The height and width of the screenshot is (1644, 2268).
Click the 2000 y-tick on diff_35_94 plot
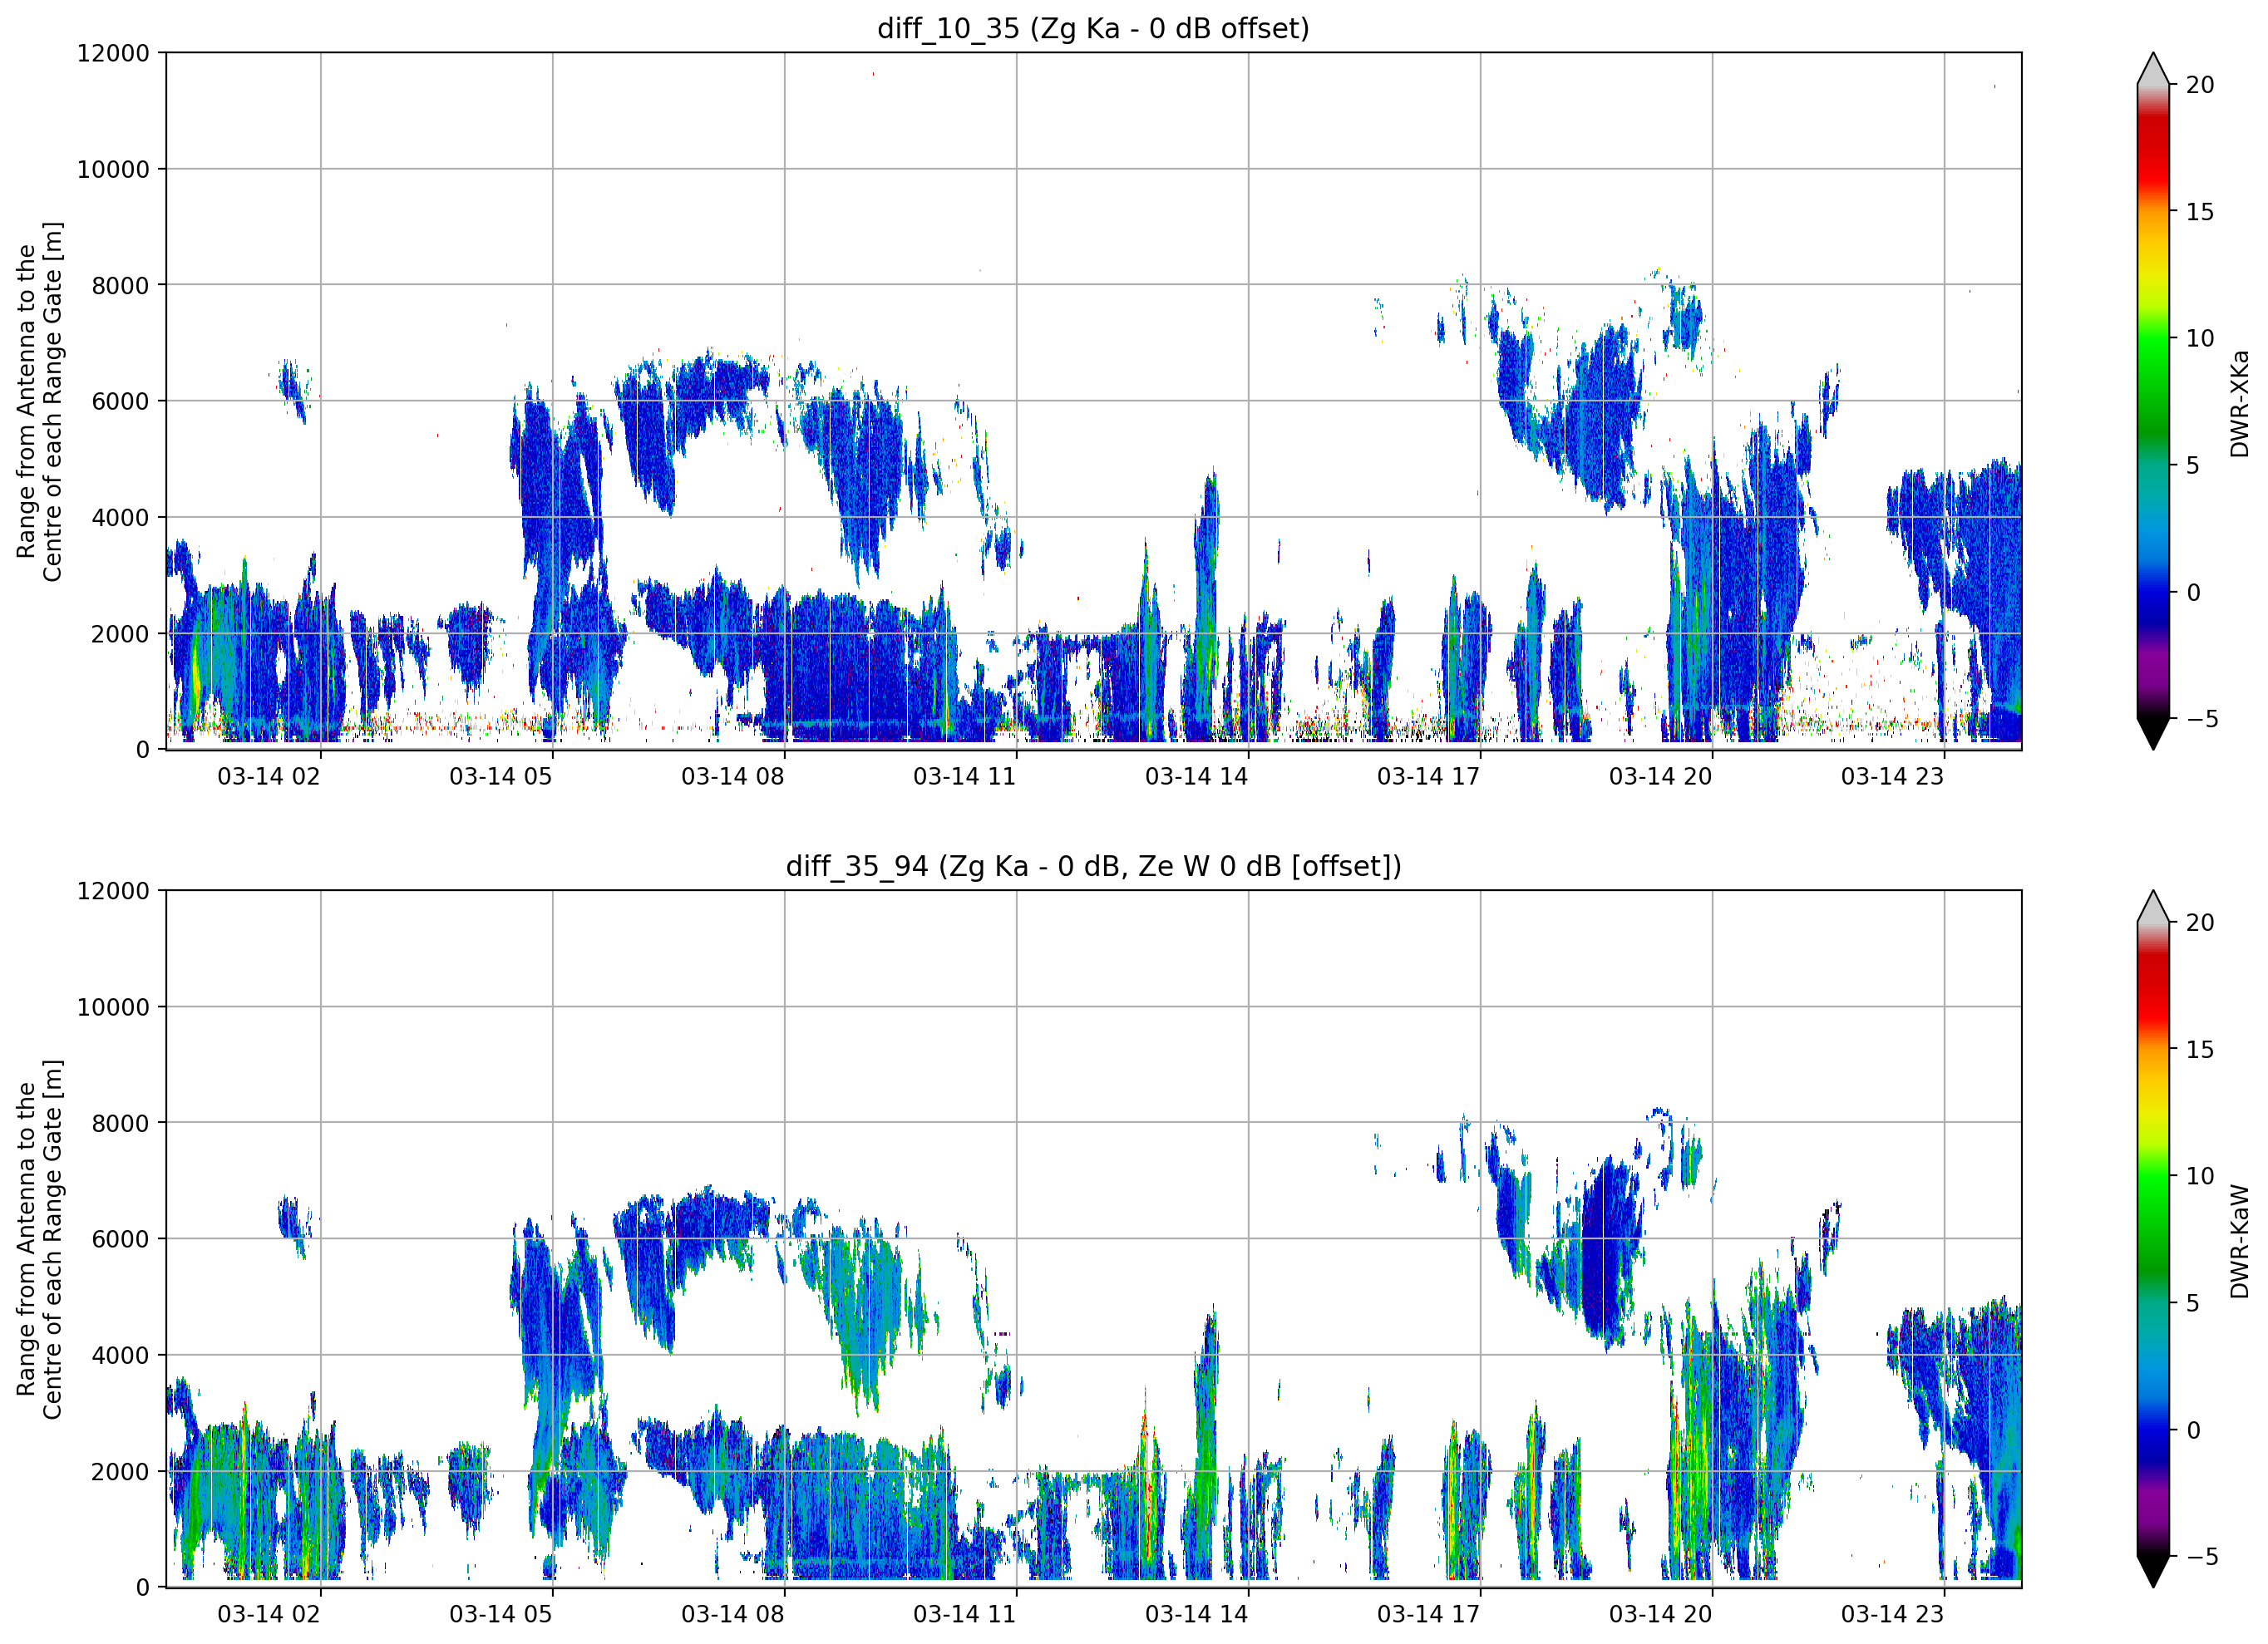point(120,1472)
